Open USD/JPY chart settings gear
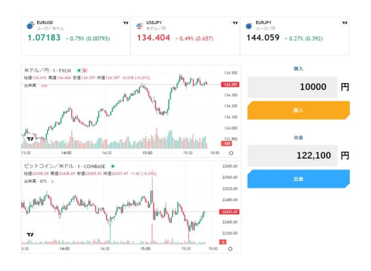This screenshot has width=371, height=271. [231, 153]
